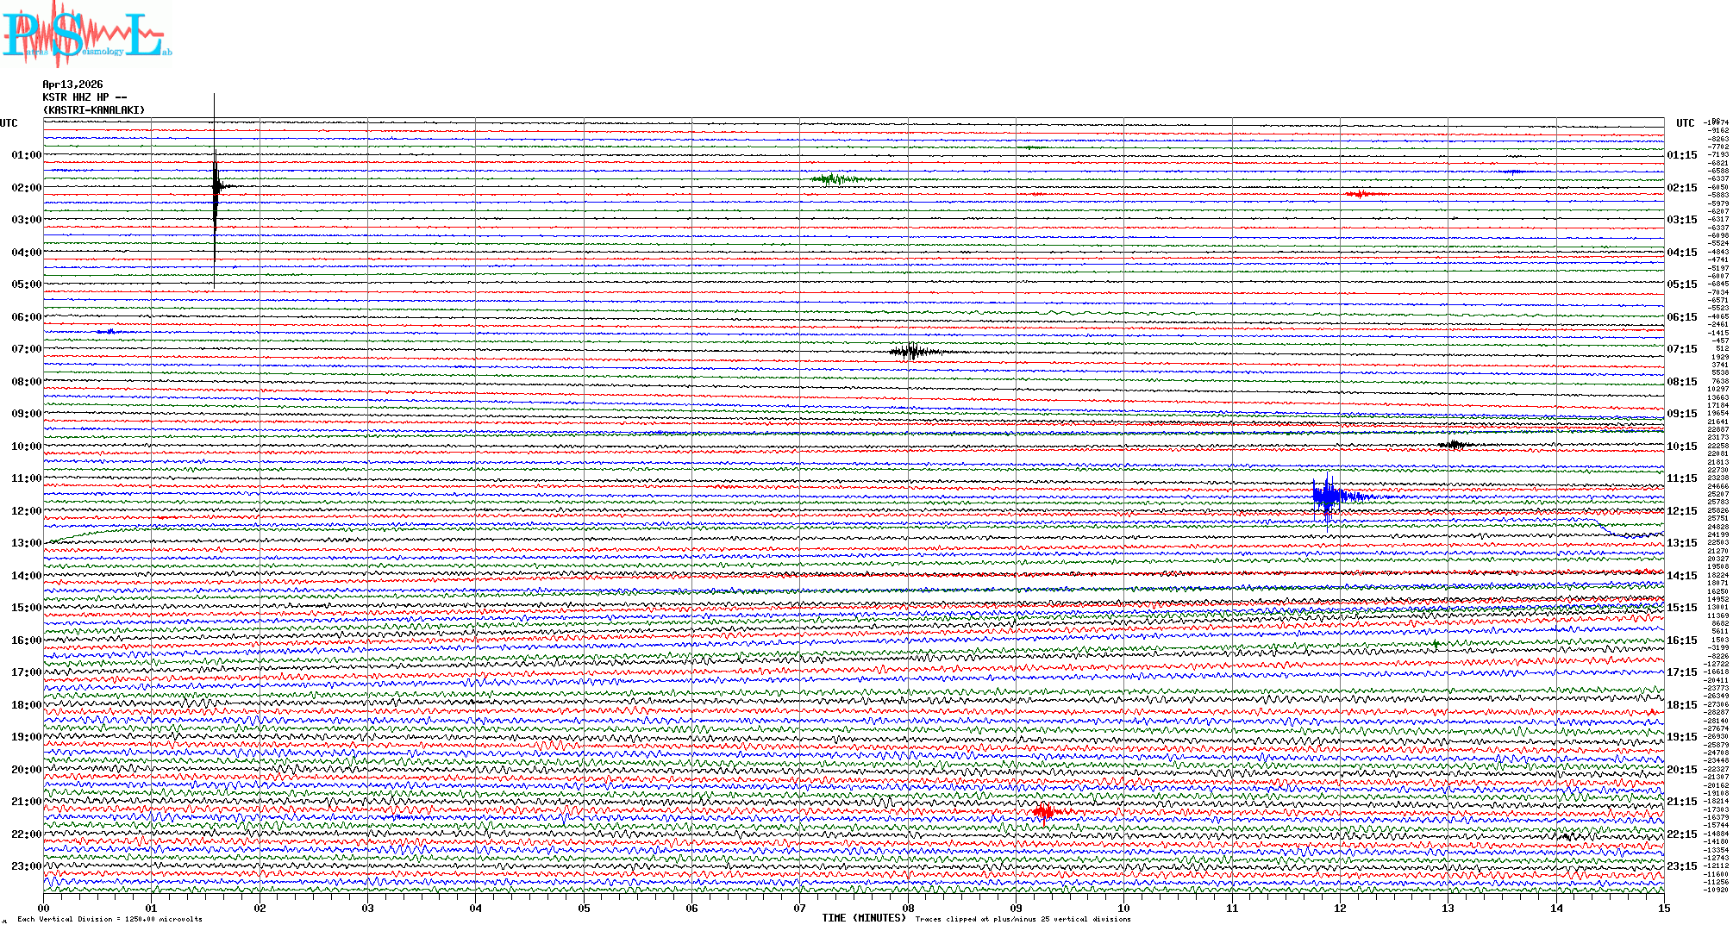Click the right UTC axis label

tap(1685, 123)
